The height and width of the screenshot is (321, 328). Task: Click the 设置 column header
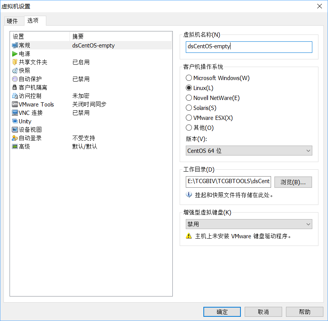coord(40,36)
